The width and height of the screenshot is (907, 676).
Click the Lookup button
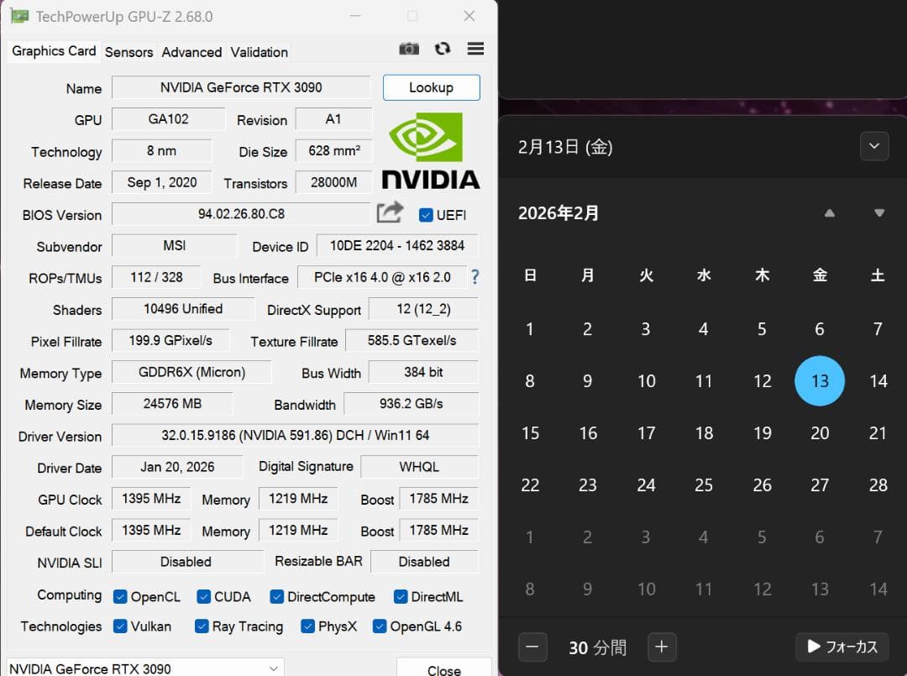tap(431, 87)
